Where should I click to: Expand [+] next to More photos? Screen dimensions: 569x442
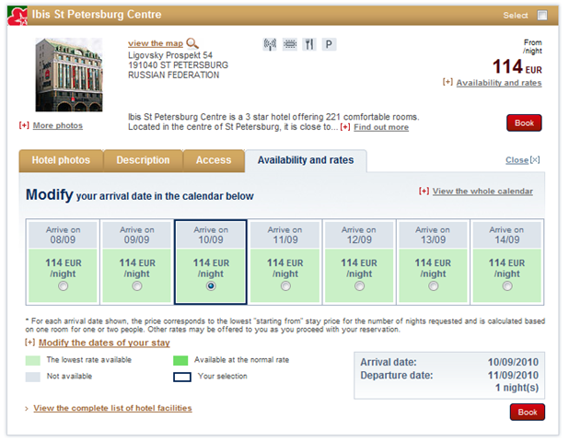click(24, 125)
